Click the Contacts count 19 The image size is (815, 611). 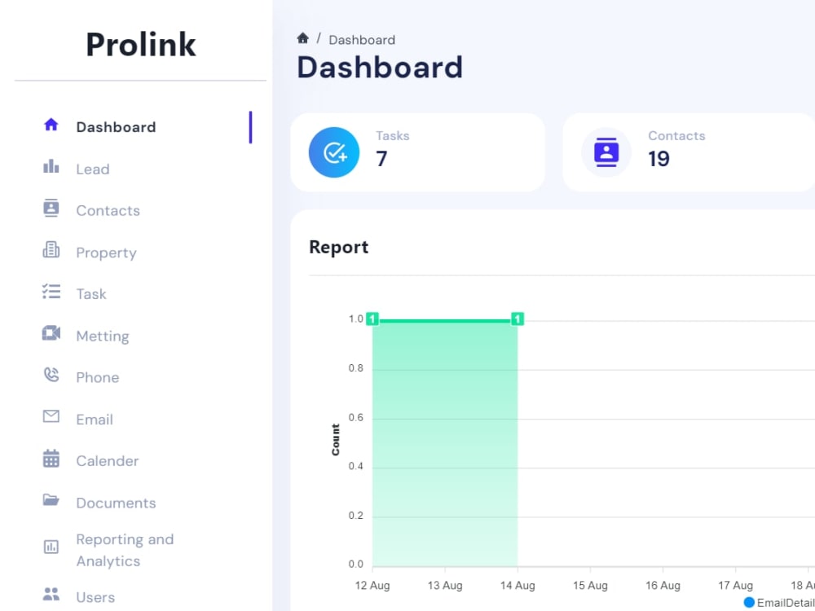(x=659, y=159)
